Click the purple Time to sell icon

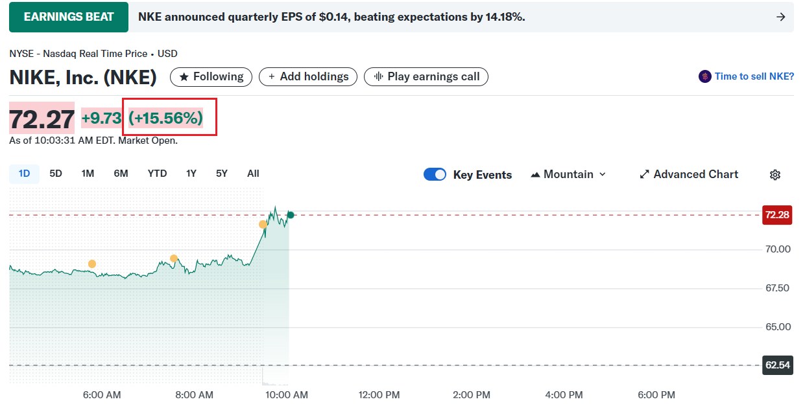coord(704,76)
